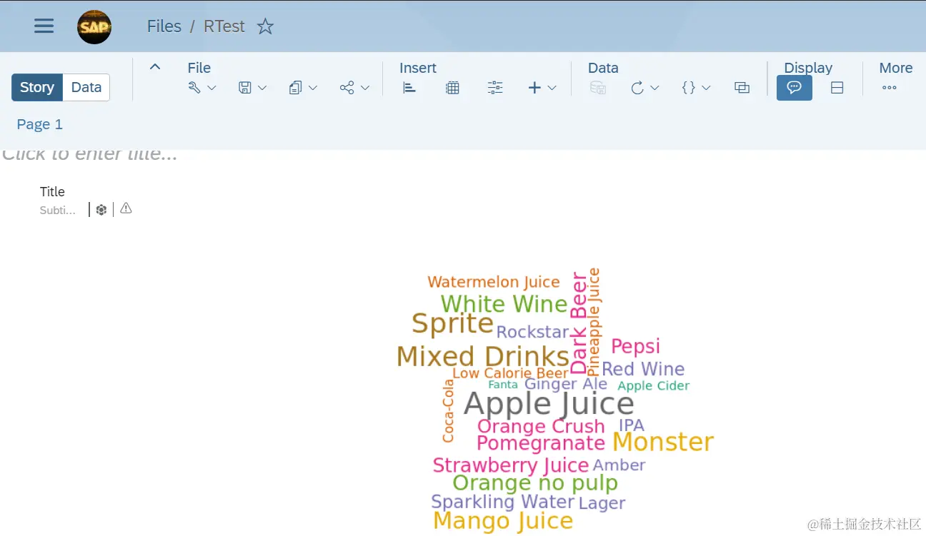Click the chart Subtitle text
This screenshot has height=536, width=926.
point(57,211)
